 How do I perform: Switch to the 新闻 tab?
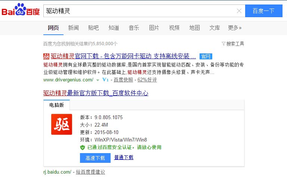pyautogui.click(x=73, y=28)
